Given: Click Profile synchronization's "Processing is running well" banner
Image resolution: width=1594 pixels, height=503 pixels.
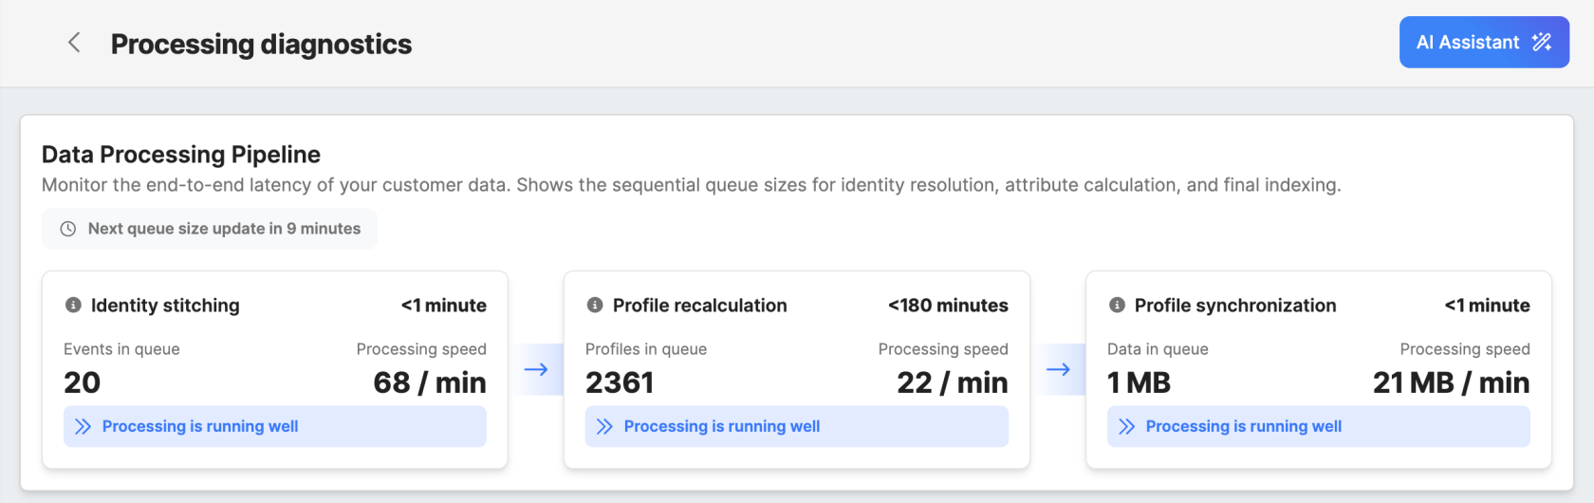Looking at the screenshot, I should [x=1319, y=426].
